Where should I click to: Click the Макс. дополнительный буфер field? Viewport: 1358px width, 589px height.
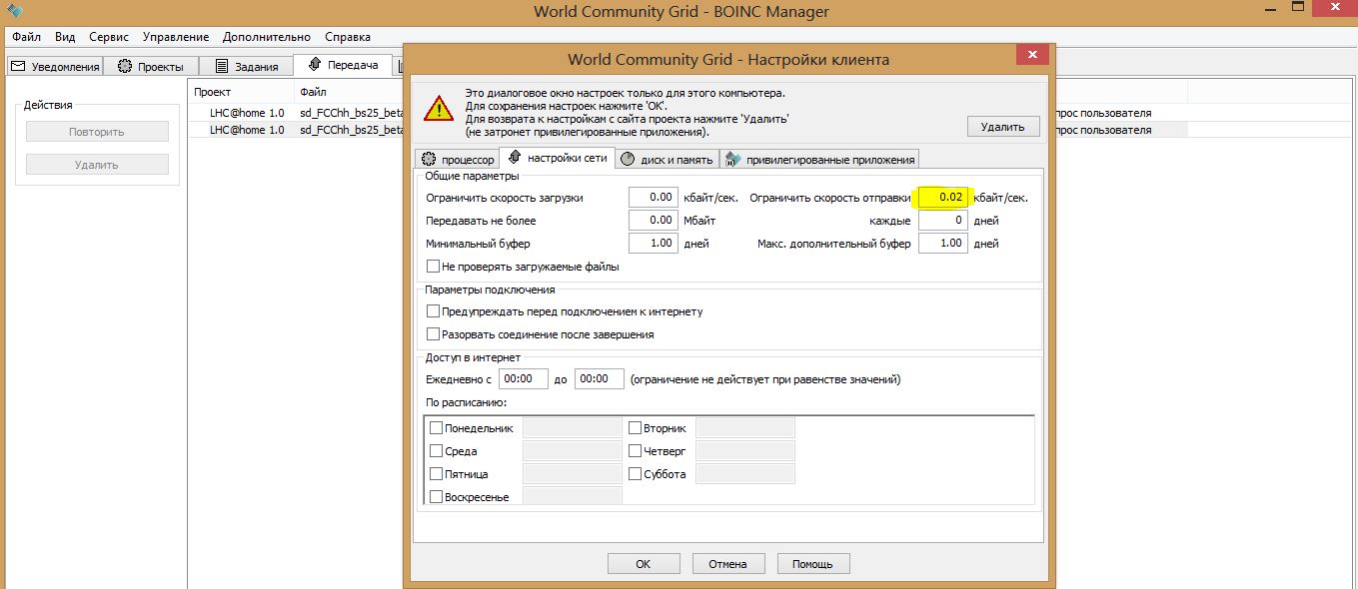(x=942, y=244)
